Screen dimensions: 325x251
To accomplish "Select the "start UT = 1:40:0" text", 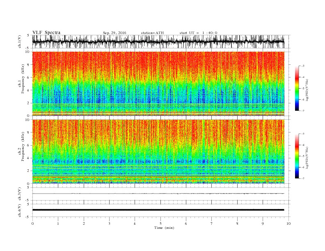I will pyautogui.click(x=198, y=33).
